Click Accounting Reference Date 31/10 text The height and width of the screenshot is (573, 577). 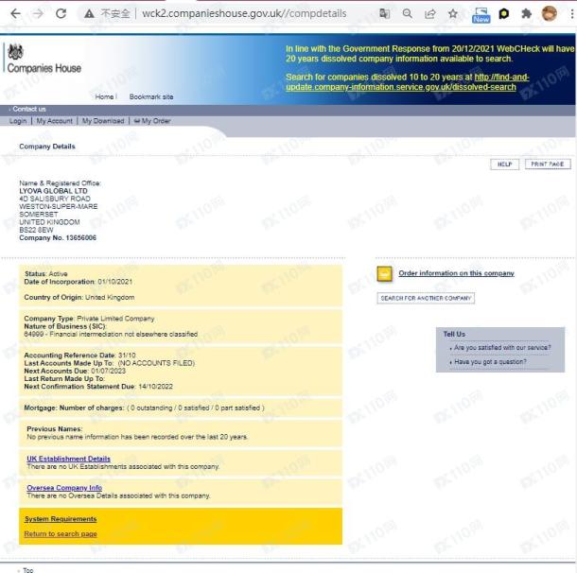(79, 356)
